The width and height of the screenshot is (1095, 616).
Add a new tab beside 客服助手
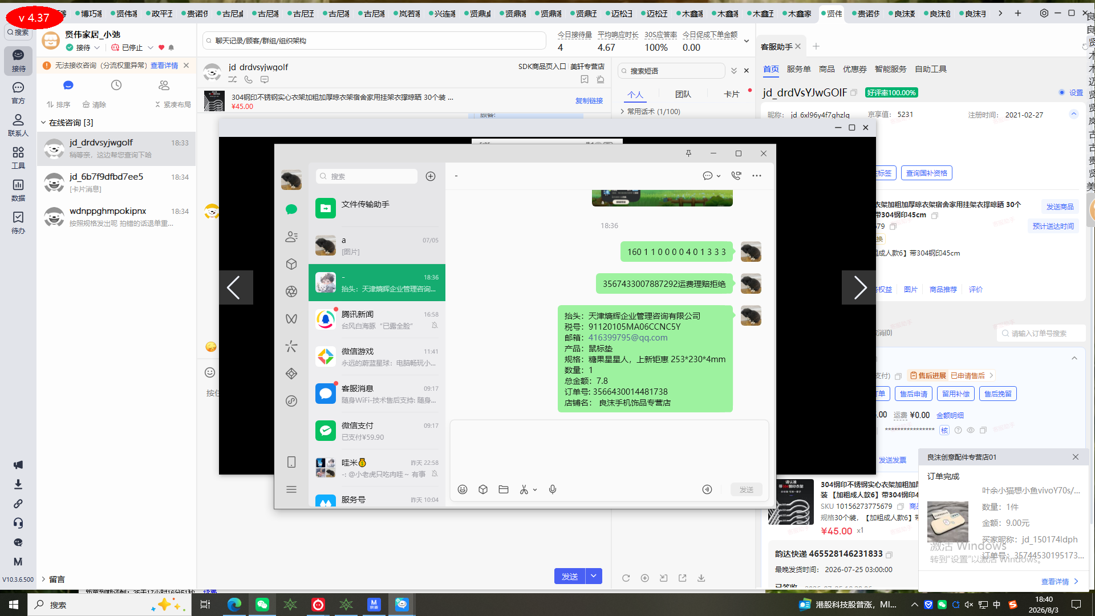click(x=816, y=46)
